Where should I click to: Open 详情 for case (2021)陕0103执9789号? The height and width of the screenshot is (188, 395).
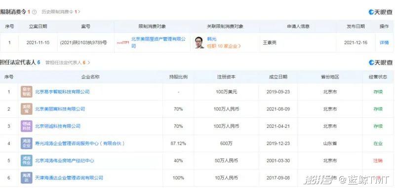click(x=384, y=42)
